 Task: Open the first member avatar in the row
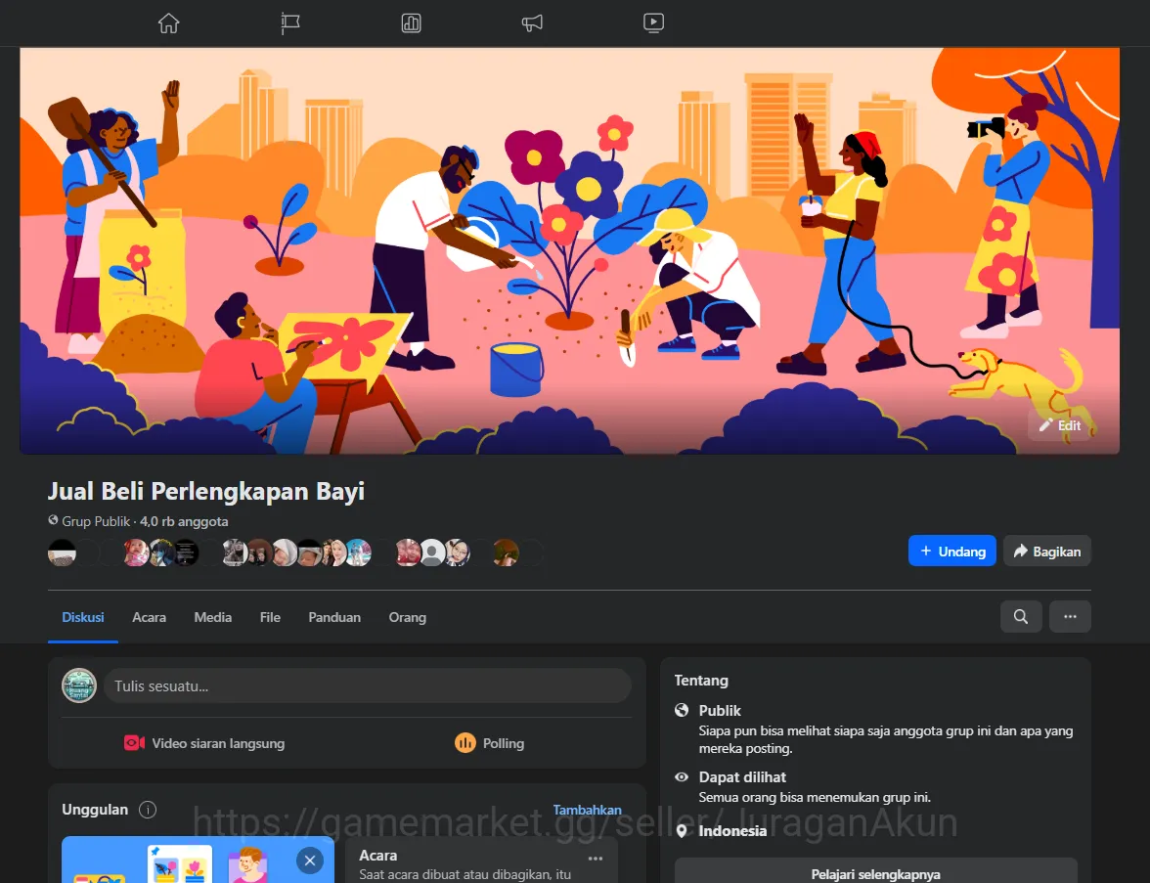(x=62, y=552)
